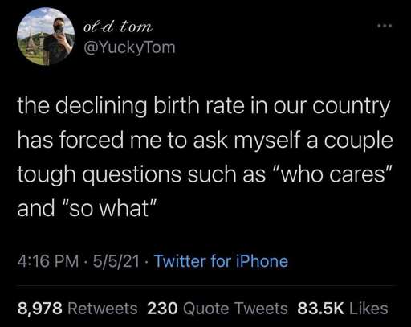The height and width of the screenshot is (327, 411).
Task: View the 8,978 Retweets list
Action: [78, 308]
